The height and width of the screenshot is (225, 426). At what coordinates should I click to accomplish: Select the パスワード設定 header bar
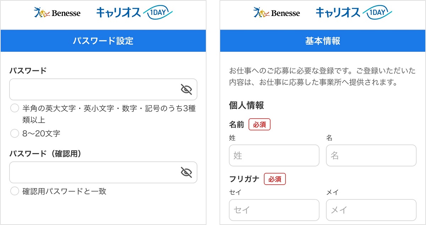(x=104, y=41)
